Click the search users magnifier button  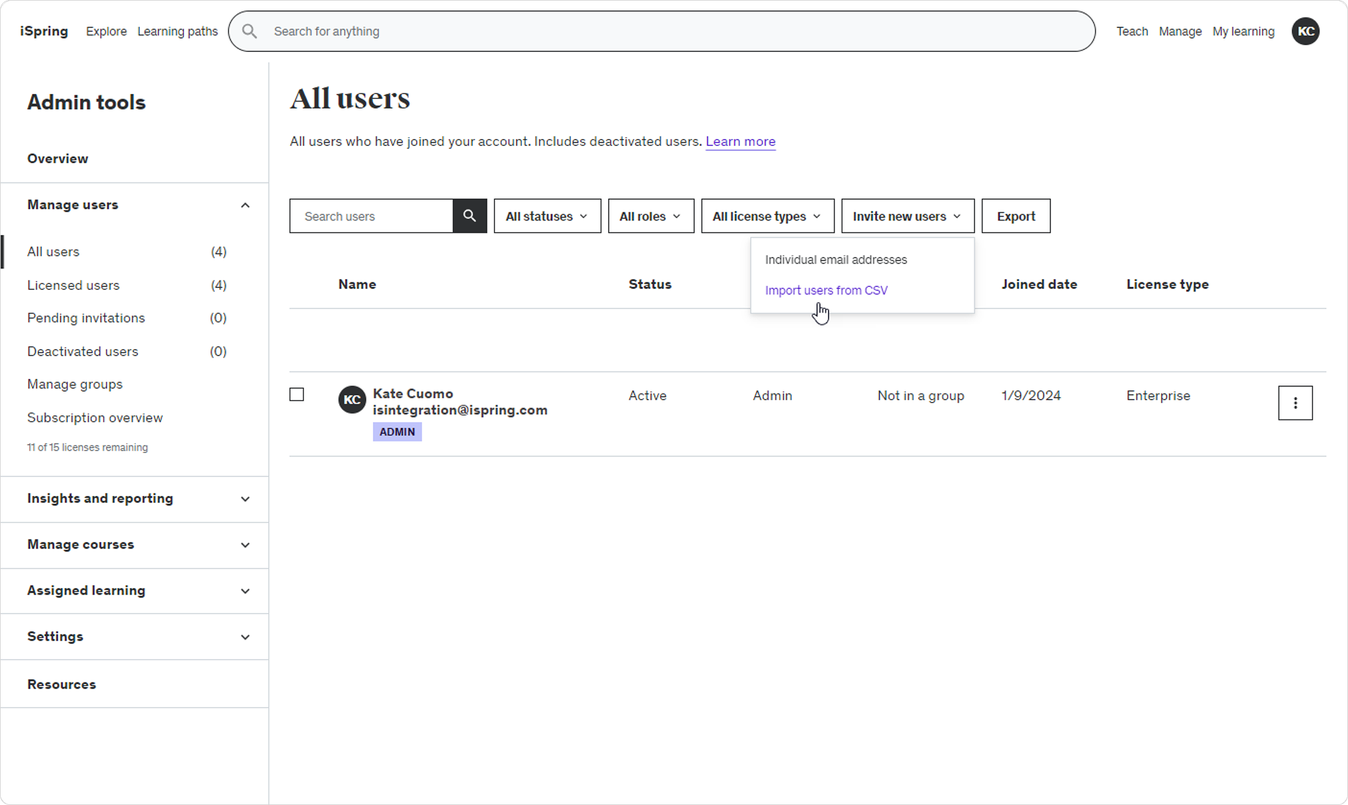point(470,216)
